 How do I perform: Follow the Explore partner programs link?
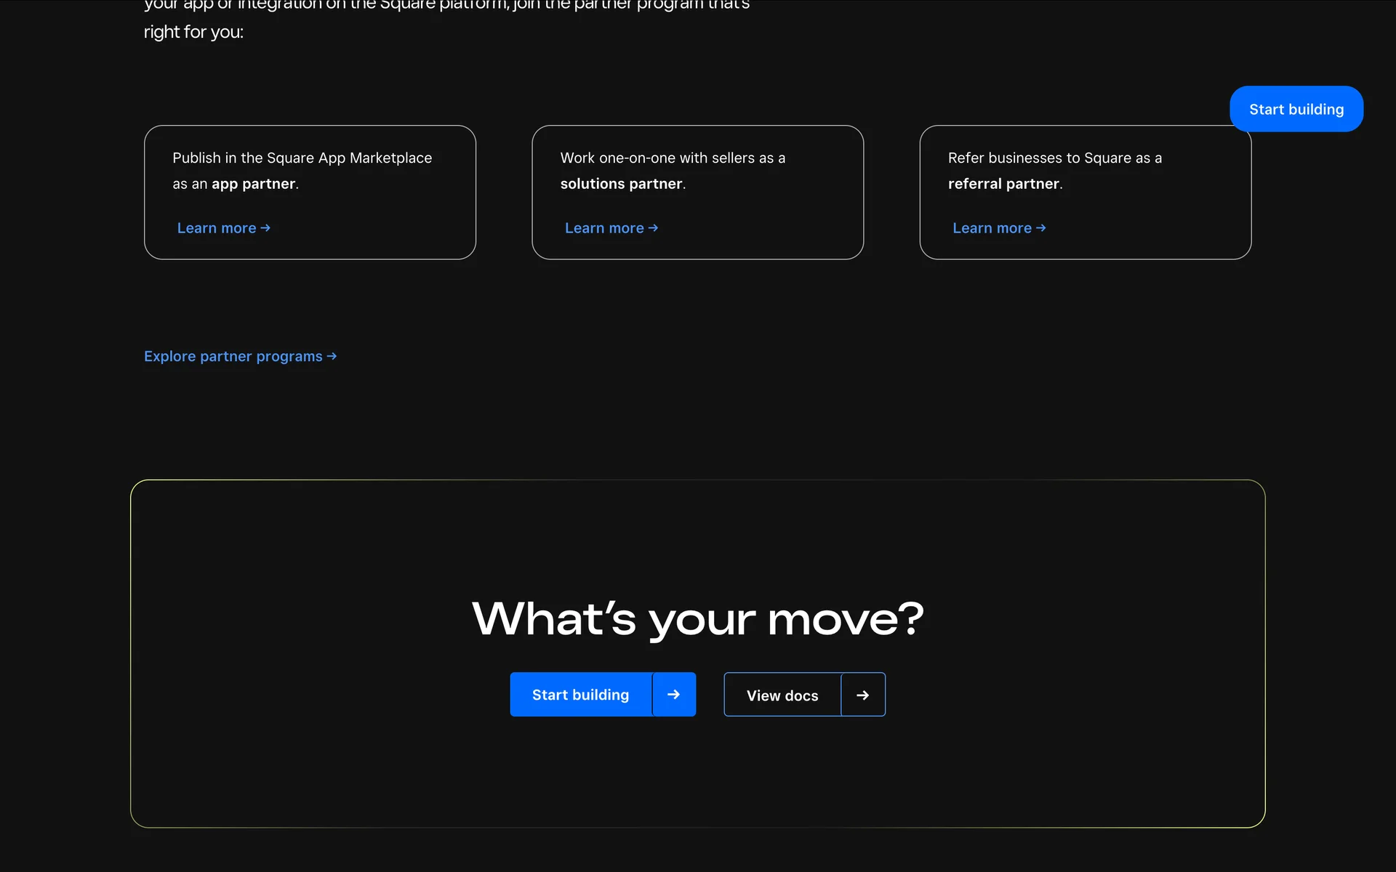click(233, 356)
